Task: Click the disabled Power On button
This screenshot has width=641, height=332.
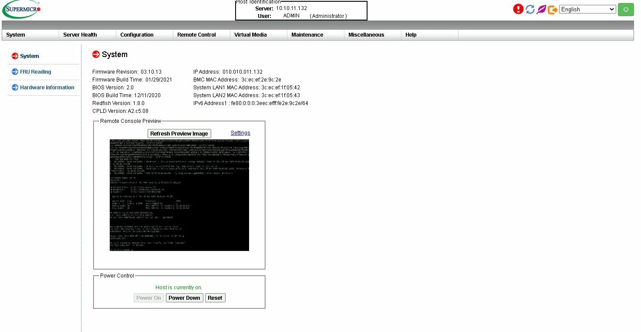Action: tap(148, 298)
